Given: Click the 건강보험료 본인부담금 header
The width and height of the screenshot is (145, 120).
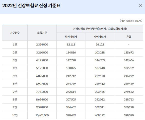Looking at the screenshot, I should click(100, 29).
